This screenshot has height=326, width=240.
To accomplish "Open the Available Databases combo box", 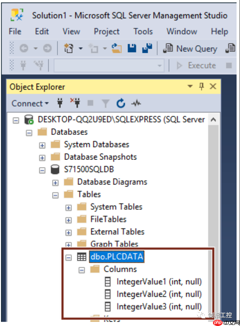I will pos(109,65).
